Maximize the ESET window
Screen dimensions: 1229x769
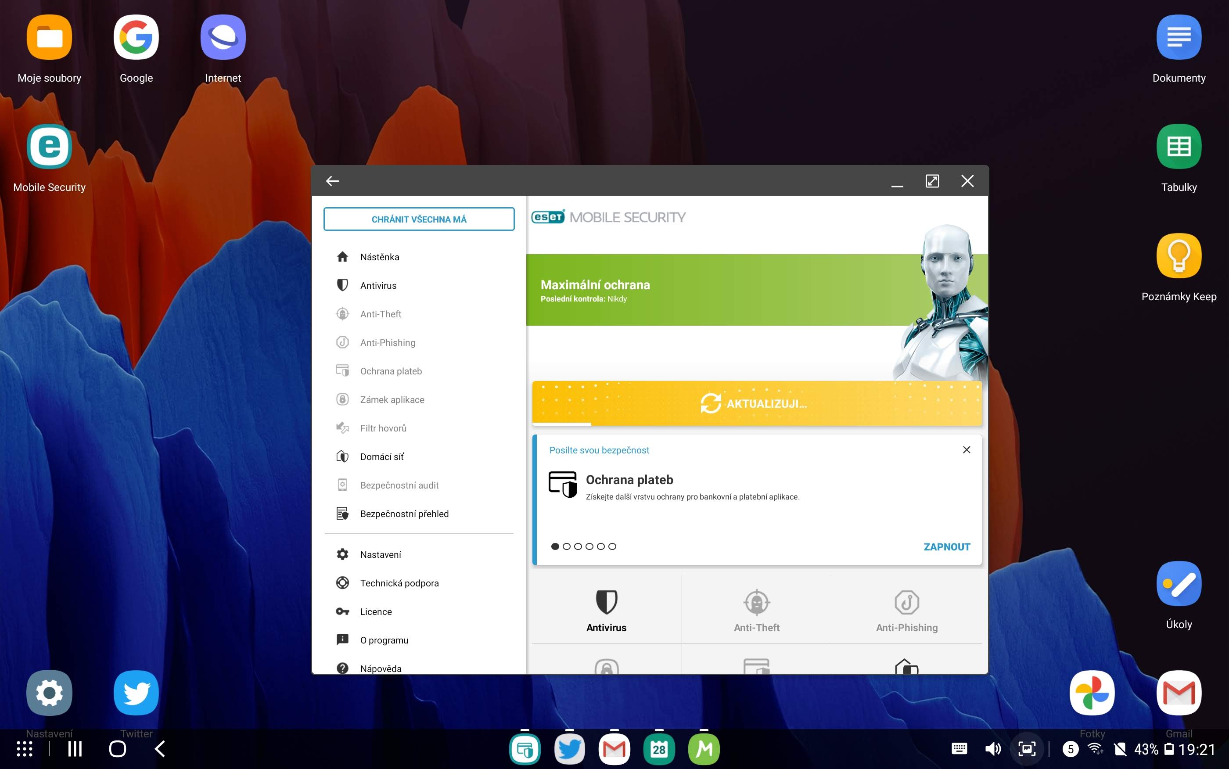click(932, 181)
